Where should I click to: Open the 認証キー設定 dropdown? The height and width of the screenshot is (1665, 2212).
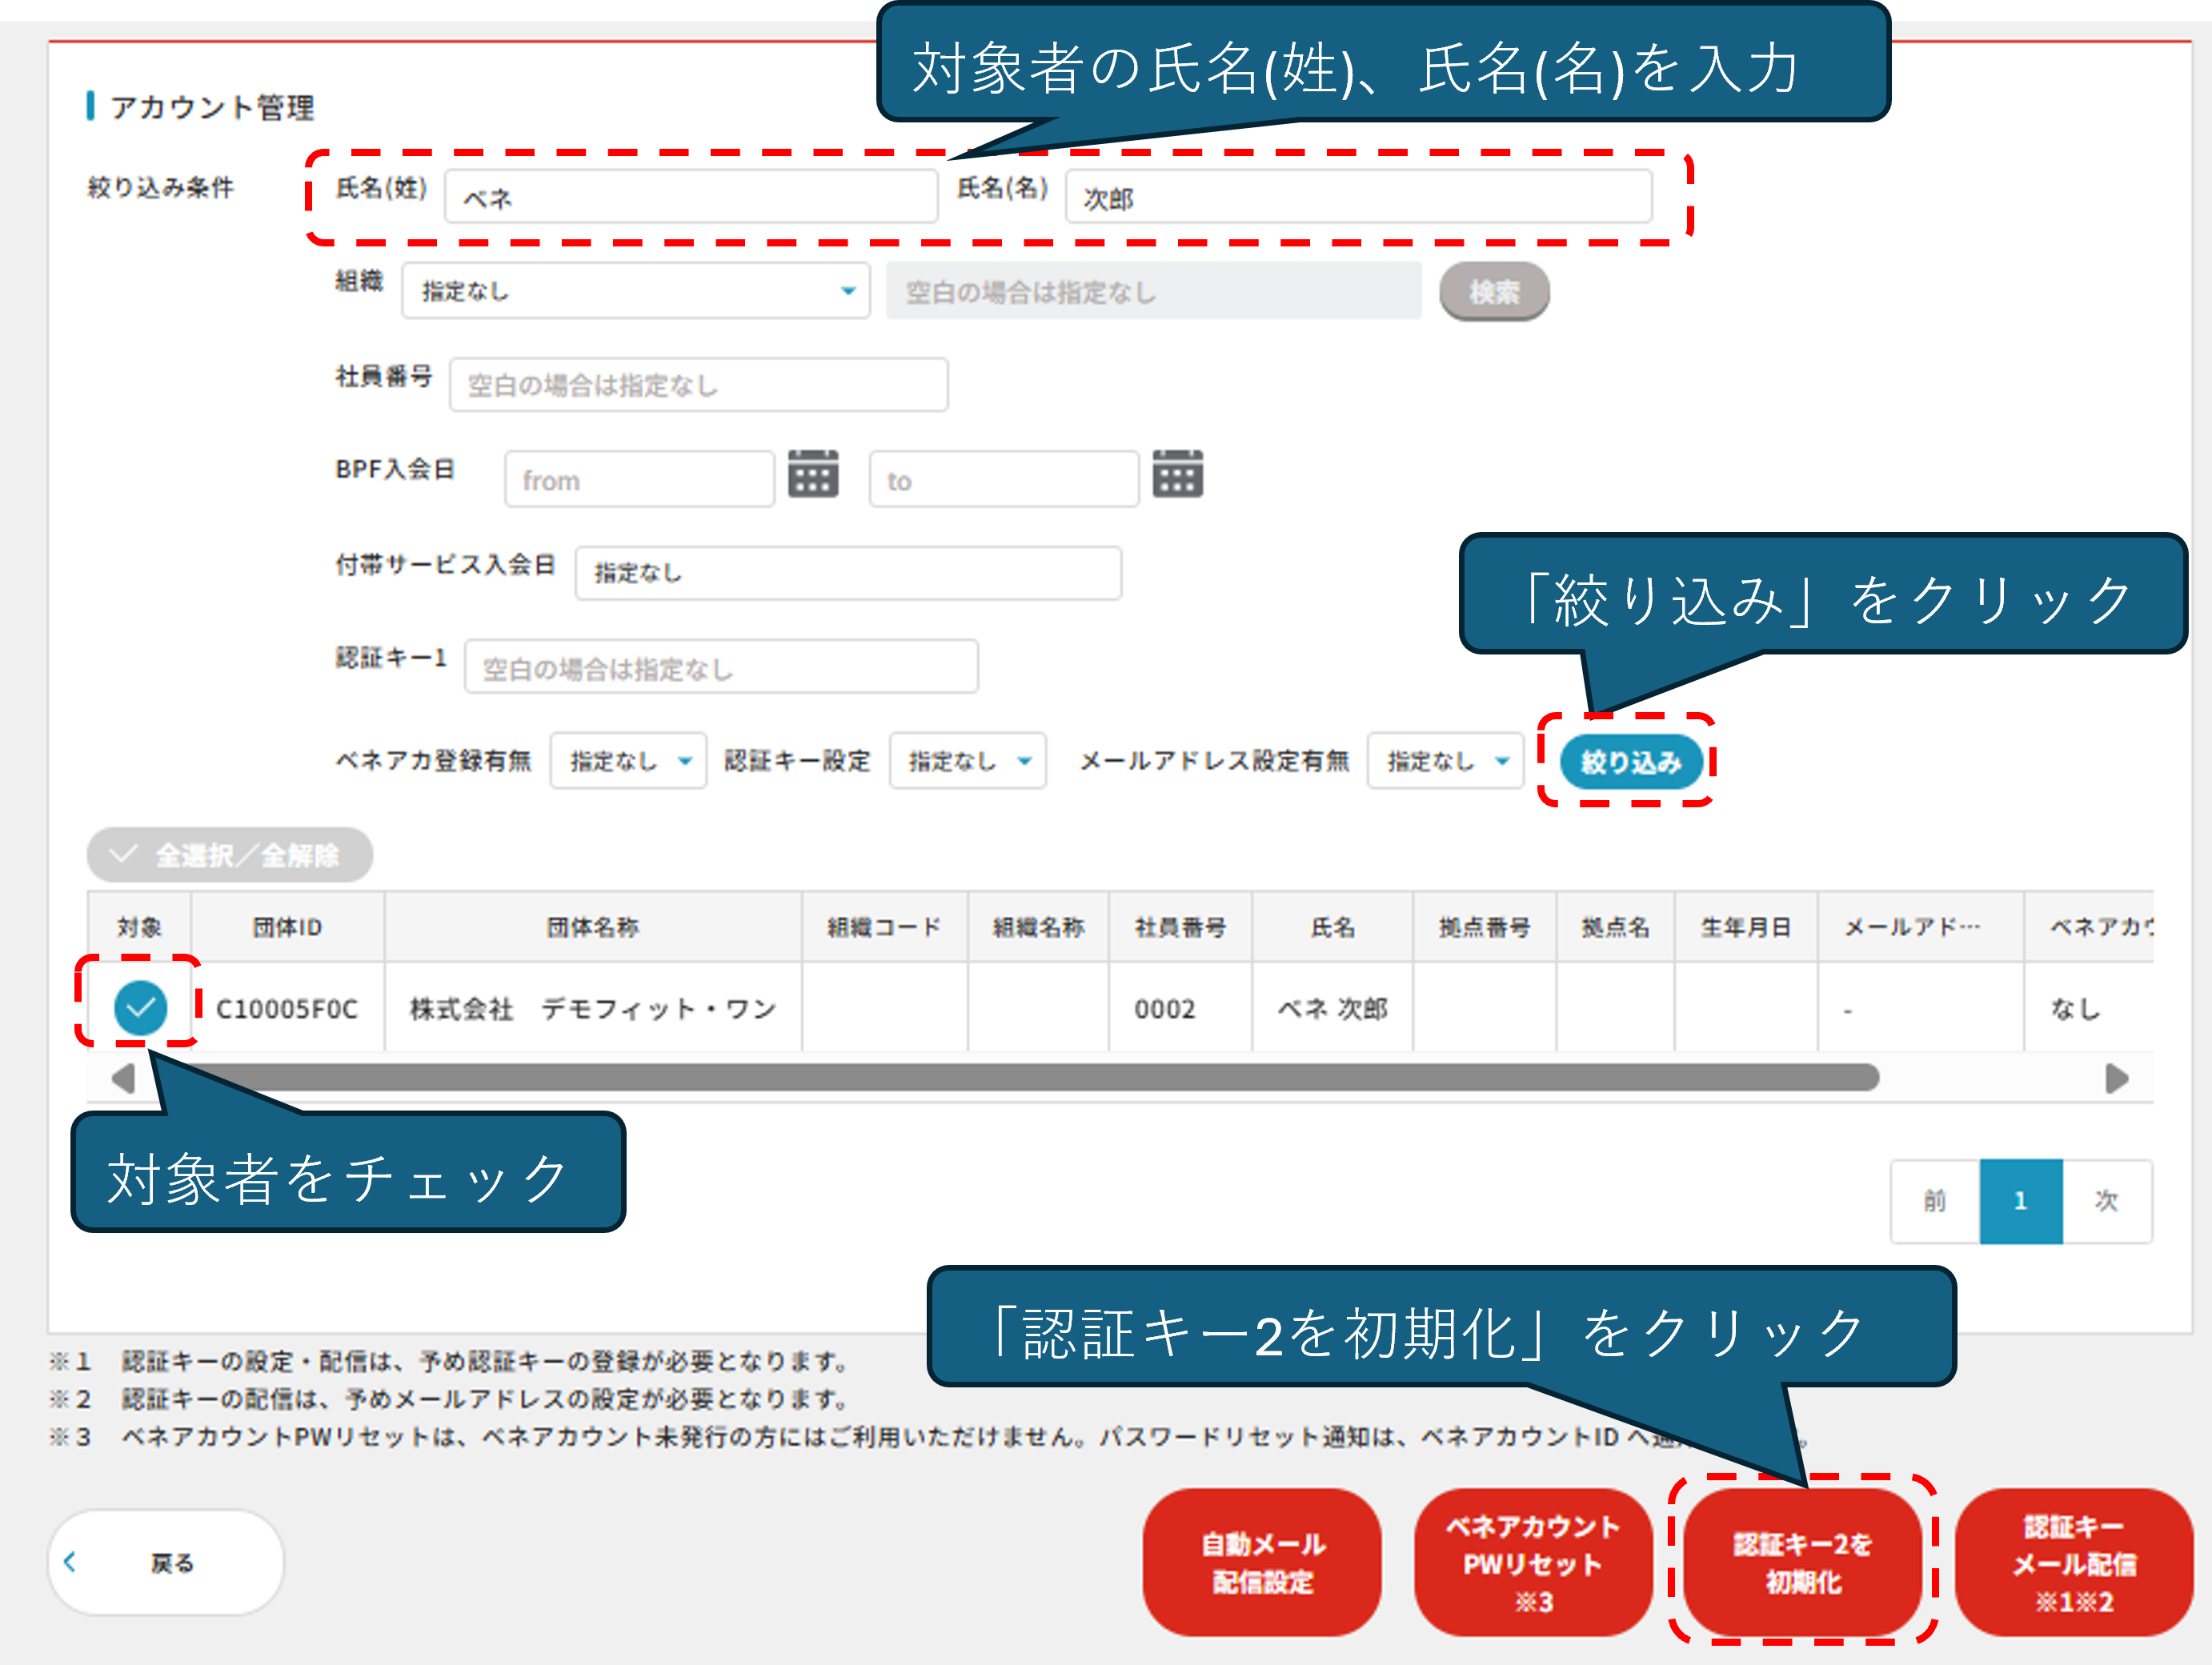tap(967, 762)
